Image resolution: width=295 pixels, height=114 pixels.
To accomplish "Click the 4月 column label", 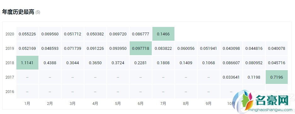I will click(95, 103).
